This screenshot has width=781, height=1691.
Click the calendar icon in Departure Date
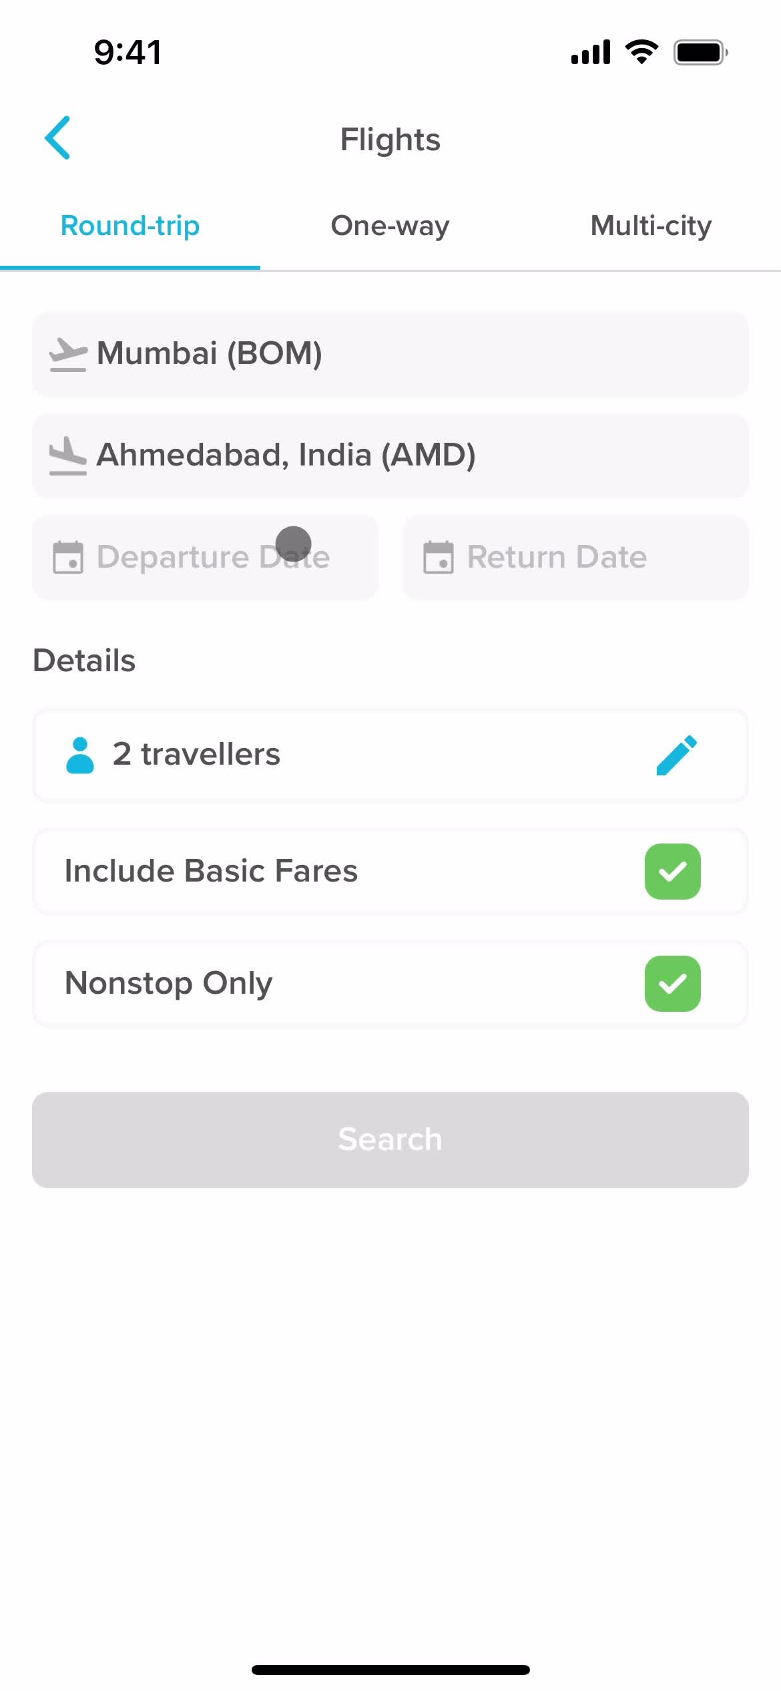[x=68, y=557]
